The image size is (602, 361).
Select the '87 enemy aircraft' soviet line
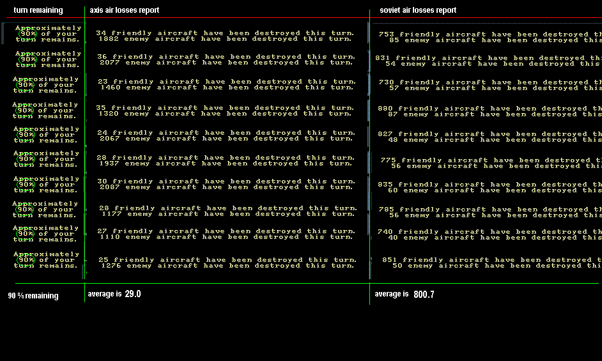click(495, 114)
